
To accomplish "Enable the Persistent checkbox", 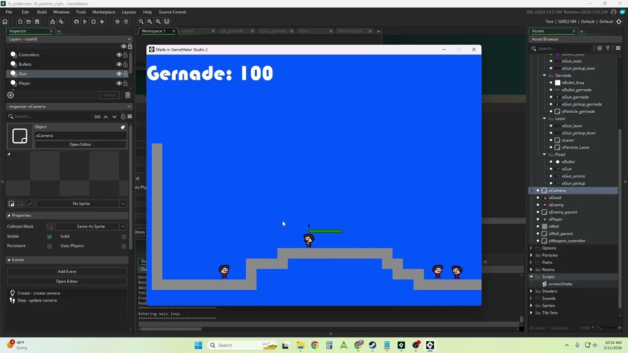I will [50, 246].
